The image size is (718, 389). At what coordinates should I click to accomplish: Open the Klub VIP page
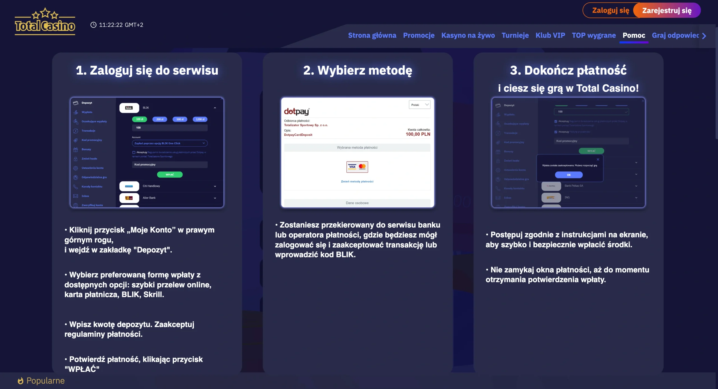point(550,35)
